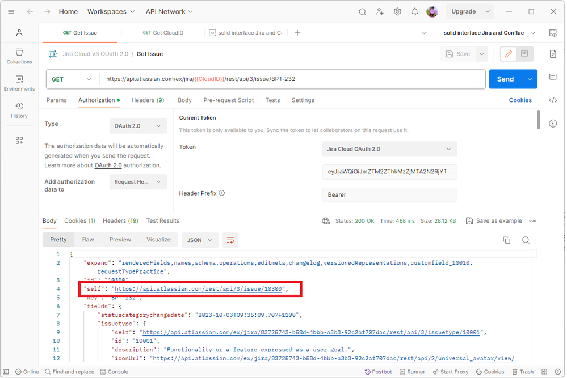Expand the API Network dropdown

169,11
